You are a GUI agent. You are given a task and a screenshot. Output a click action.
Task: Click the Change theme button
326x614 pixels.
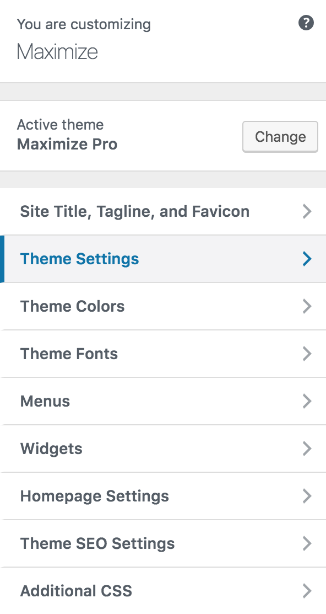[280, 137]
